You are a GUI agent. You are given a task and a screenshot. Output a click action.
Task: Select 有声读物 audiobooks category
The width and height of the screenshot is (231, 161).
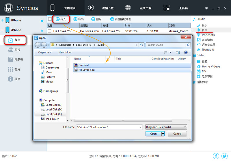205,40
